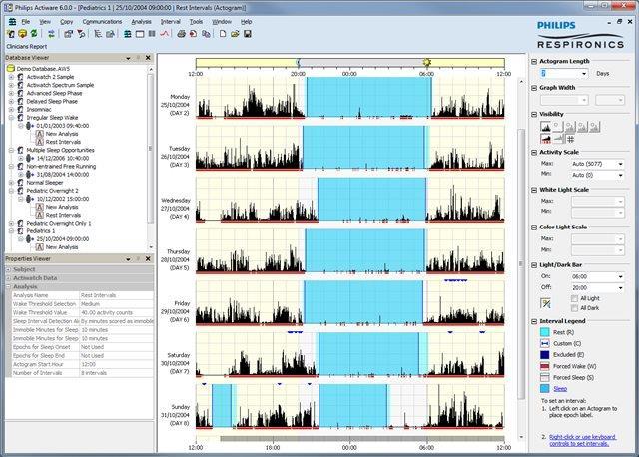This screenshot has height=457, width=639.
Task: Click the Sleep link in Interval Legend
Action: pos(560,389)
